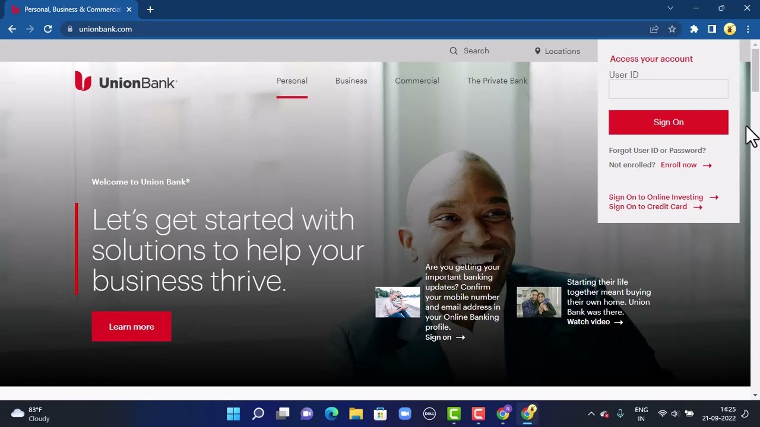
Task: Click the browser forward arrow
Action: point(30,29)
